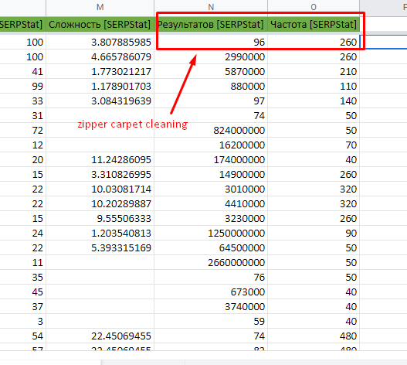Select frequency cell with value 110
Screen dimensions: 407x365
(x=314, y=86)
